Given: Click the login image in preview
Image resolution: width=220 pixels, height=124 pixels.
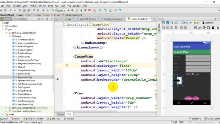Looking at the screenshot, I should [x=177, y=81].
